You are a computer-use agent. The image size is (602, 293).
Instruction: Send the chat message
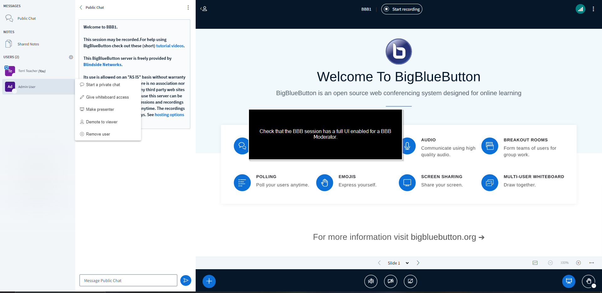[186, 280]
